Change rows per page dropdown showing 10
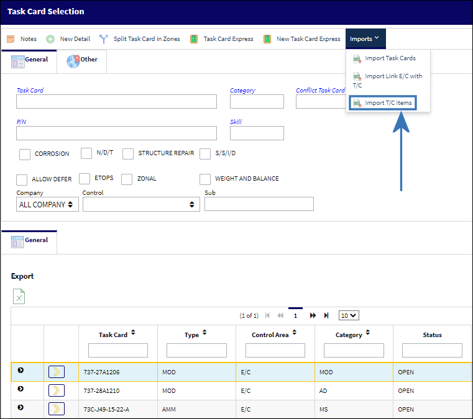473x419 pixels. (349, 315)
